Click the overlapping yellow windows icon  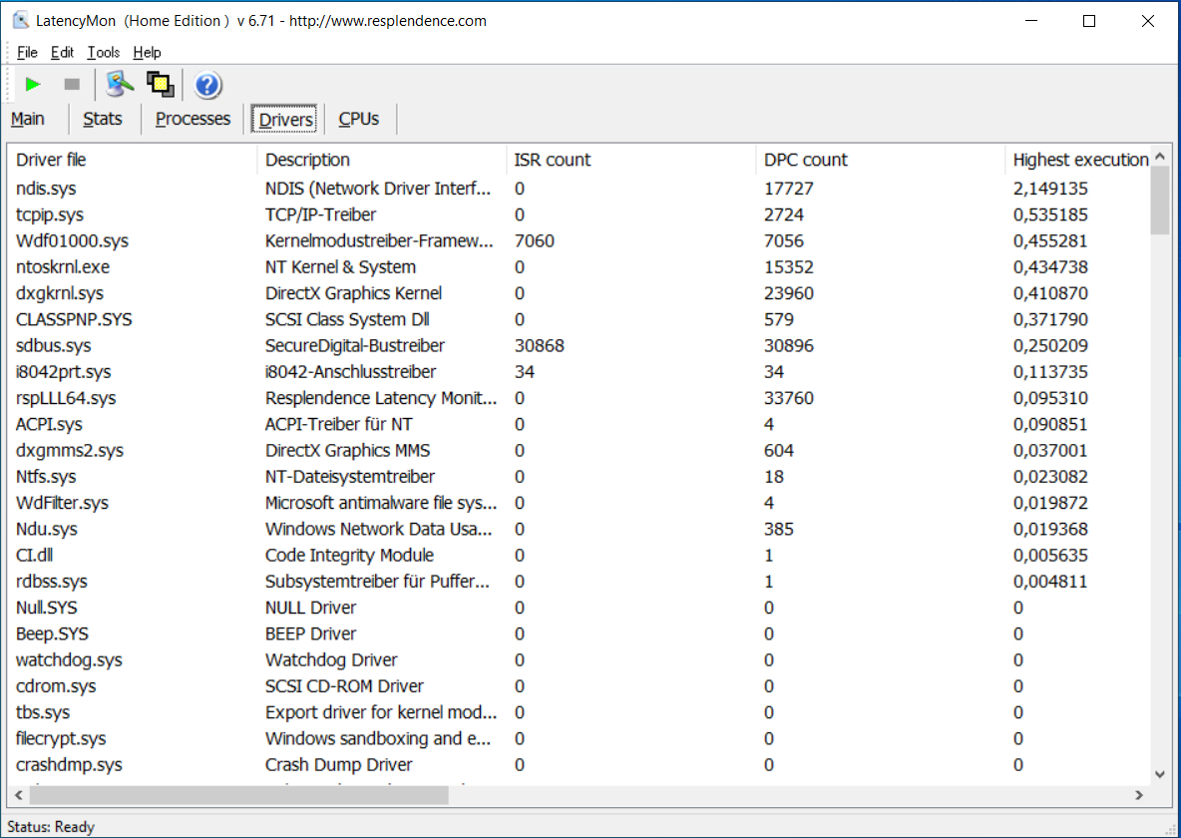[160, 85]
